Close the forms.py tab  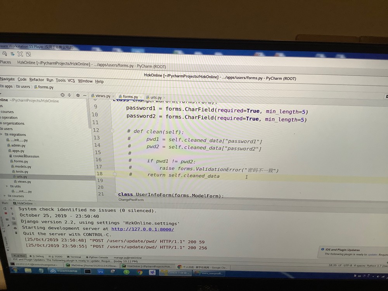click(141, 97)
